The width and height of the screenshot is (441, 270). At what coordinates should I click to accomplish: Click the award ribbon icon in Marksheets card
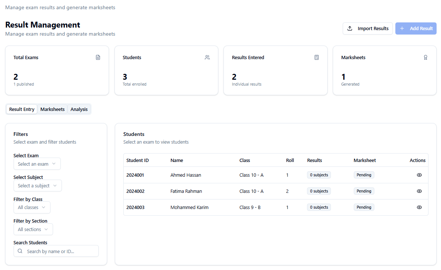426,57
